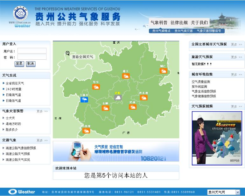Click the Zunyi (遵义) weather icon on map
245x196 pixels.
(126, 76)
